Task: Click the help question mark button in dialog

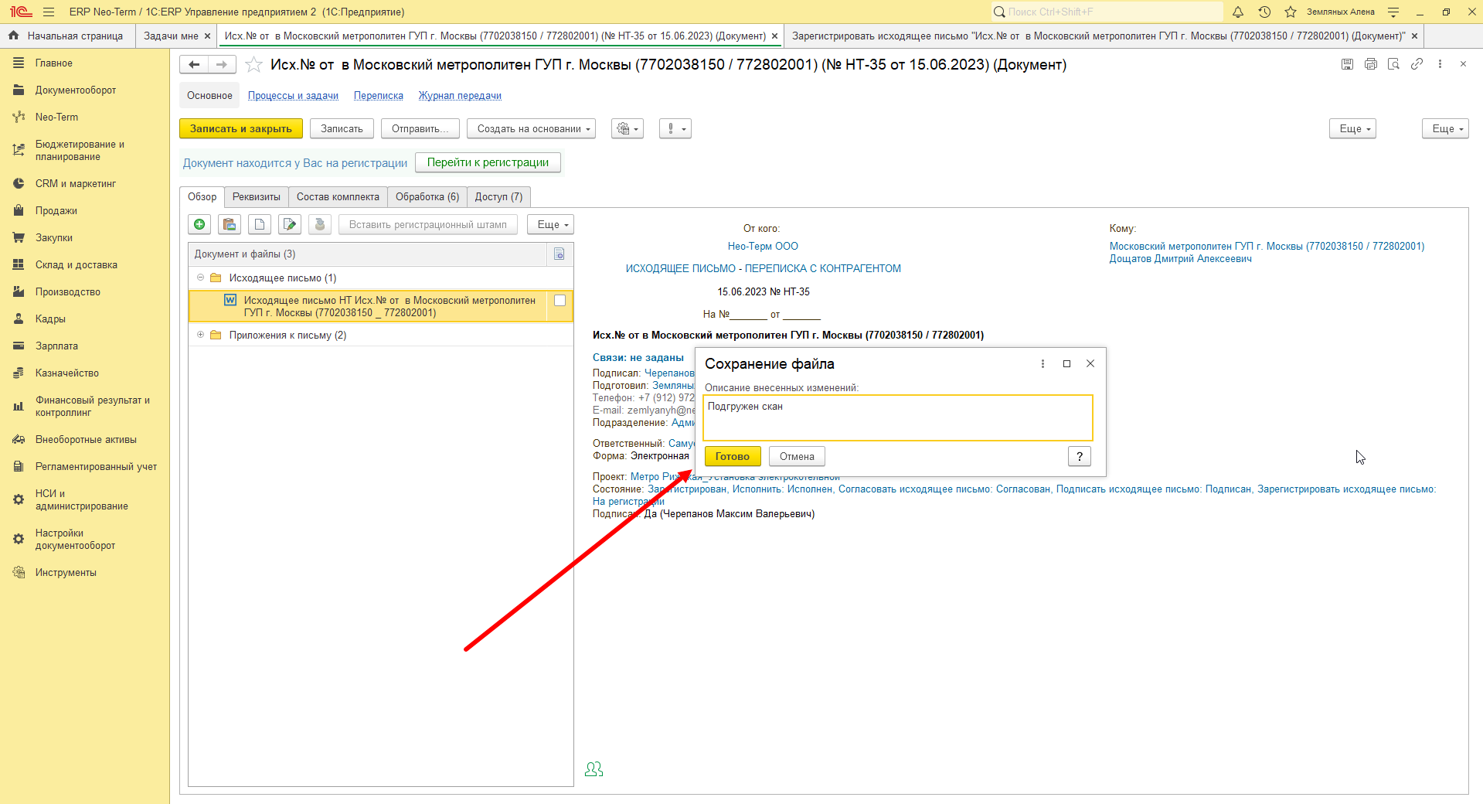Action: click(x=1080, y=456)
